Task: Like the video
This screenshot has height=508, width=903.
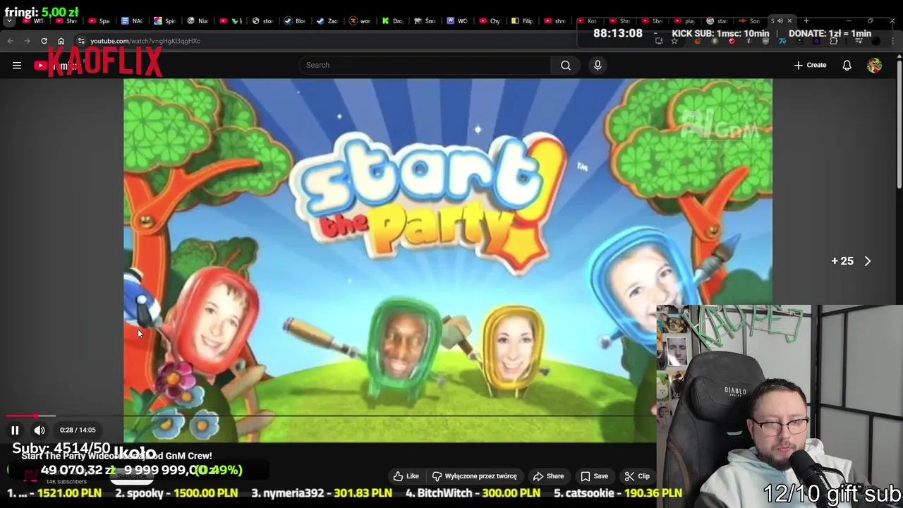Action: click(x=406, y=476)
